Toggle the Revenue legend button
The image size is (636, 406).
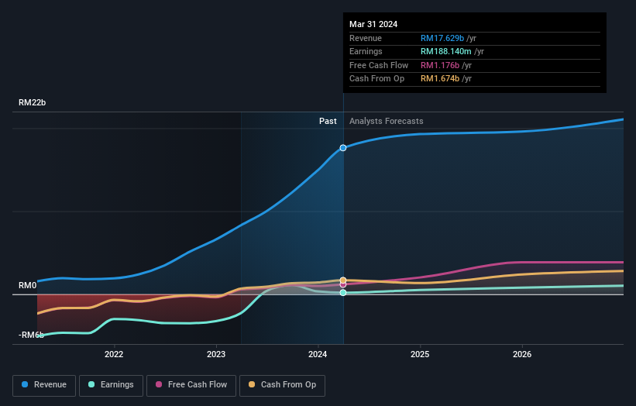(x=44, y=385)
